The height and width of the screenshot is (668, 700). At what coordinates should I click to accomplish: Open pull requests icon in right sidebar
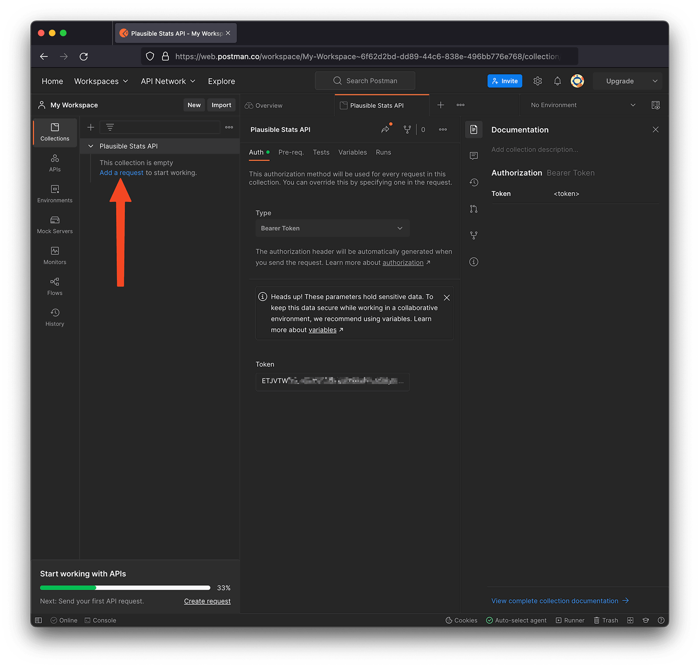[473, 209]
